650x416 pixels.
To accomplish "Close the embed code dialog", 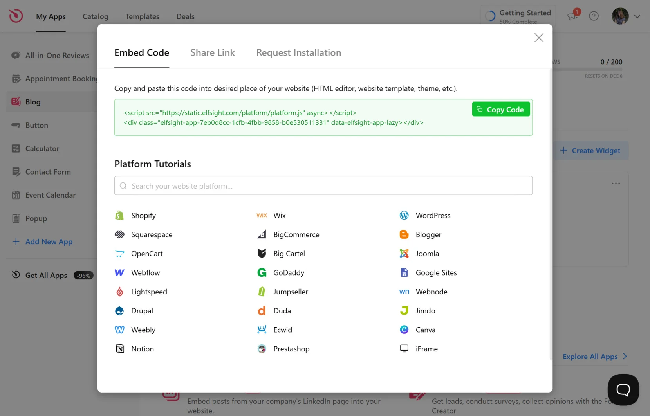I will pyautogui.click(x=539, y=38).
